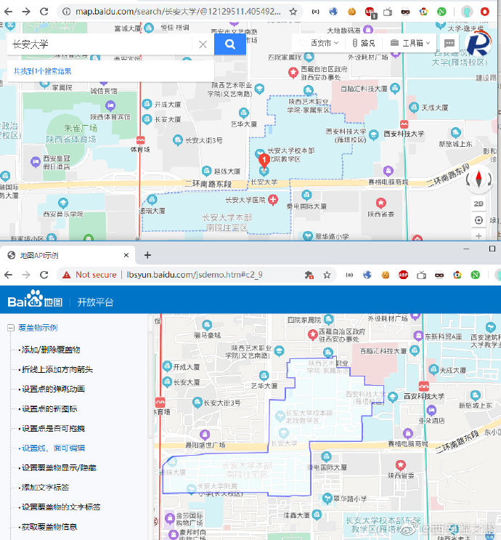501x540 pixels.
Task: Collapse the 覆盖物示例 tree section
Action: click(x=11, y=328)
